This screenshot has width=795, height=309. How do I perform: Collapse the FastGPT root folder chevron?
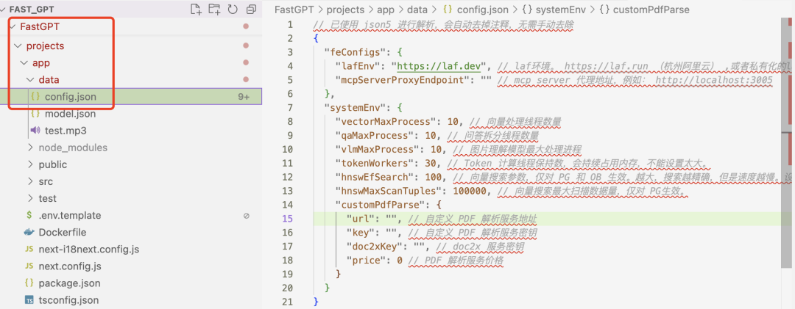point(13,27)
